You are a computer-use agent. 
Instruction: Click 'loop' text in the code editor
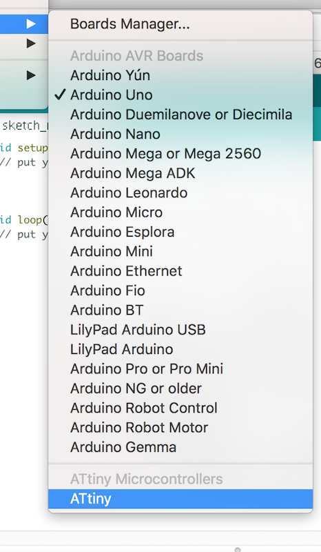(x=30, y=219)
